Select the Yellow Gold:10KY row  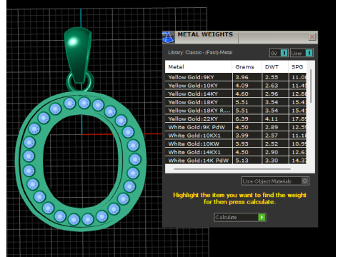[x=236, y=86]
